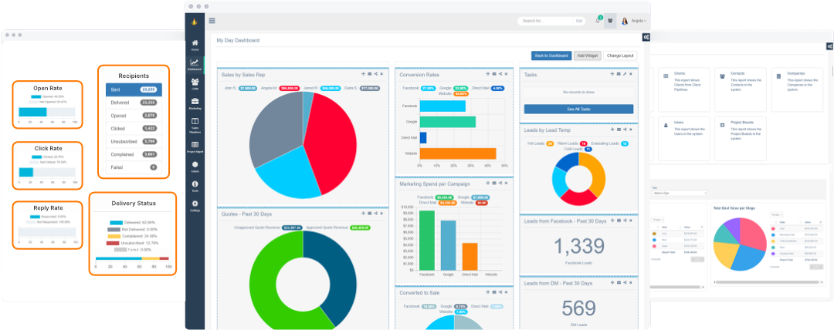Click the gears icon in the right background window
This screenshot has width=834, height=330.
coord(829,46)
